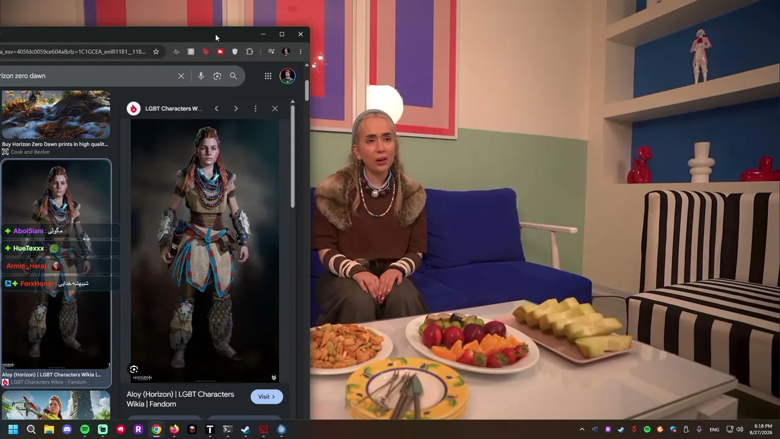The width and height of the screenshot is (780, 439).
Task: Open the tray safely remove hardware icon
Action: [686, 429]
